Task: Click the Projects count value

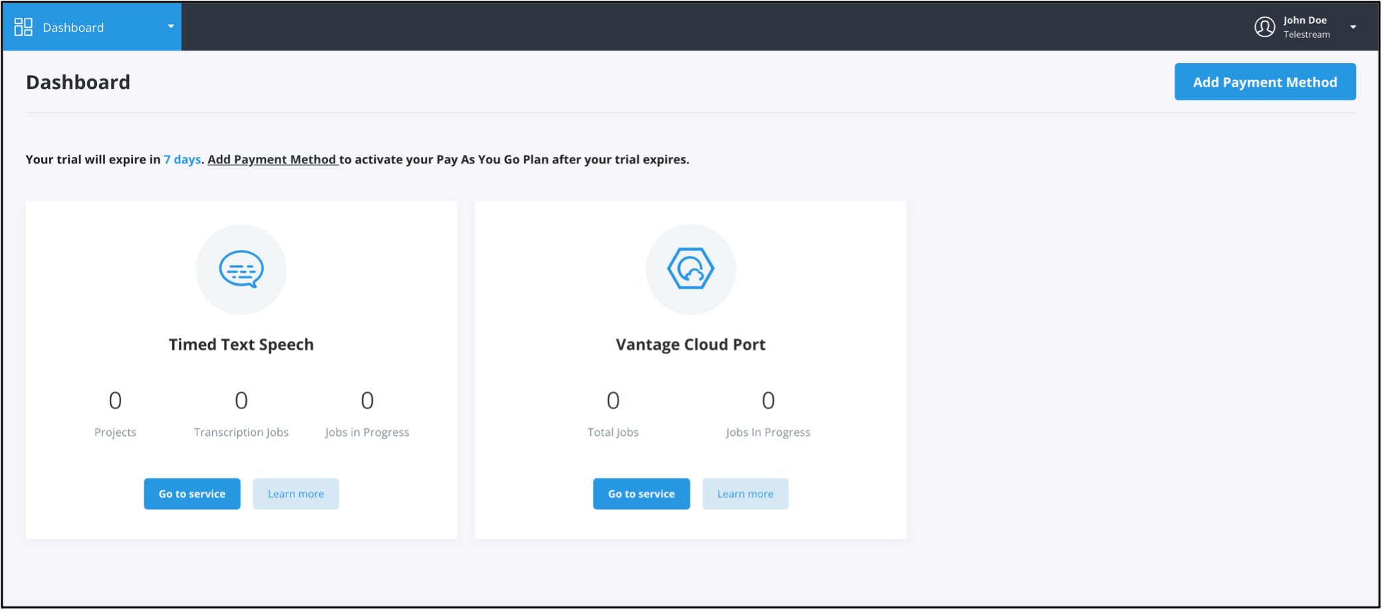Action: tap(115, 401)
